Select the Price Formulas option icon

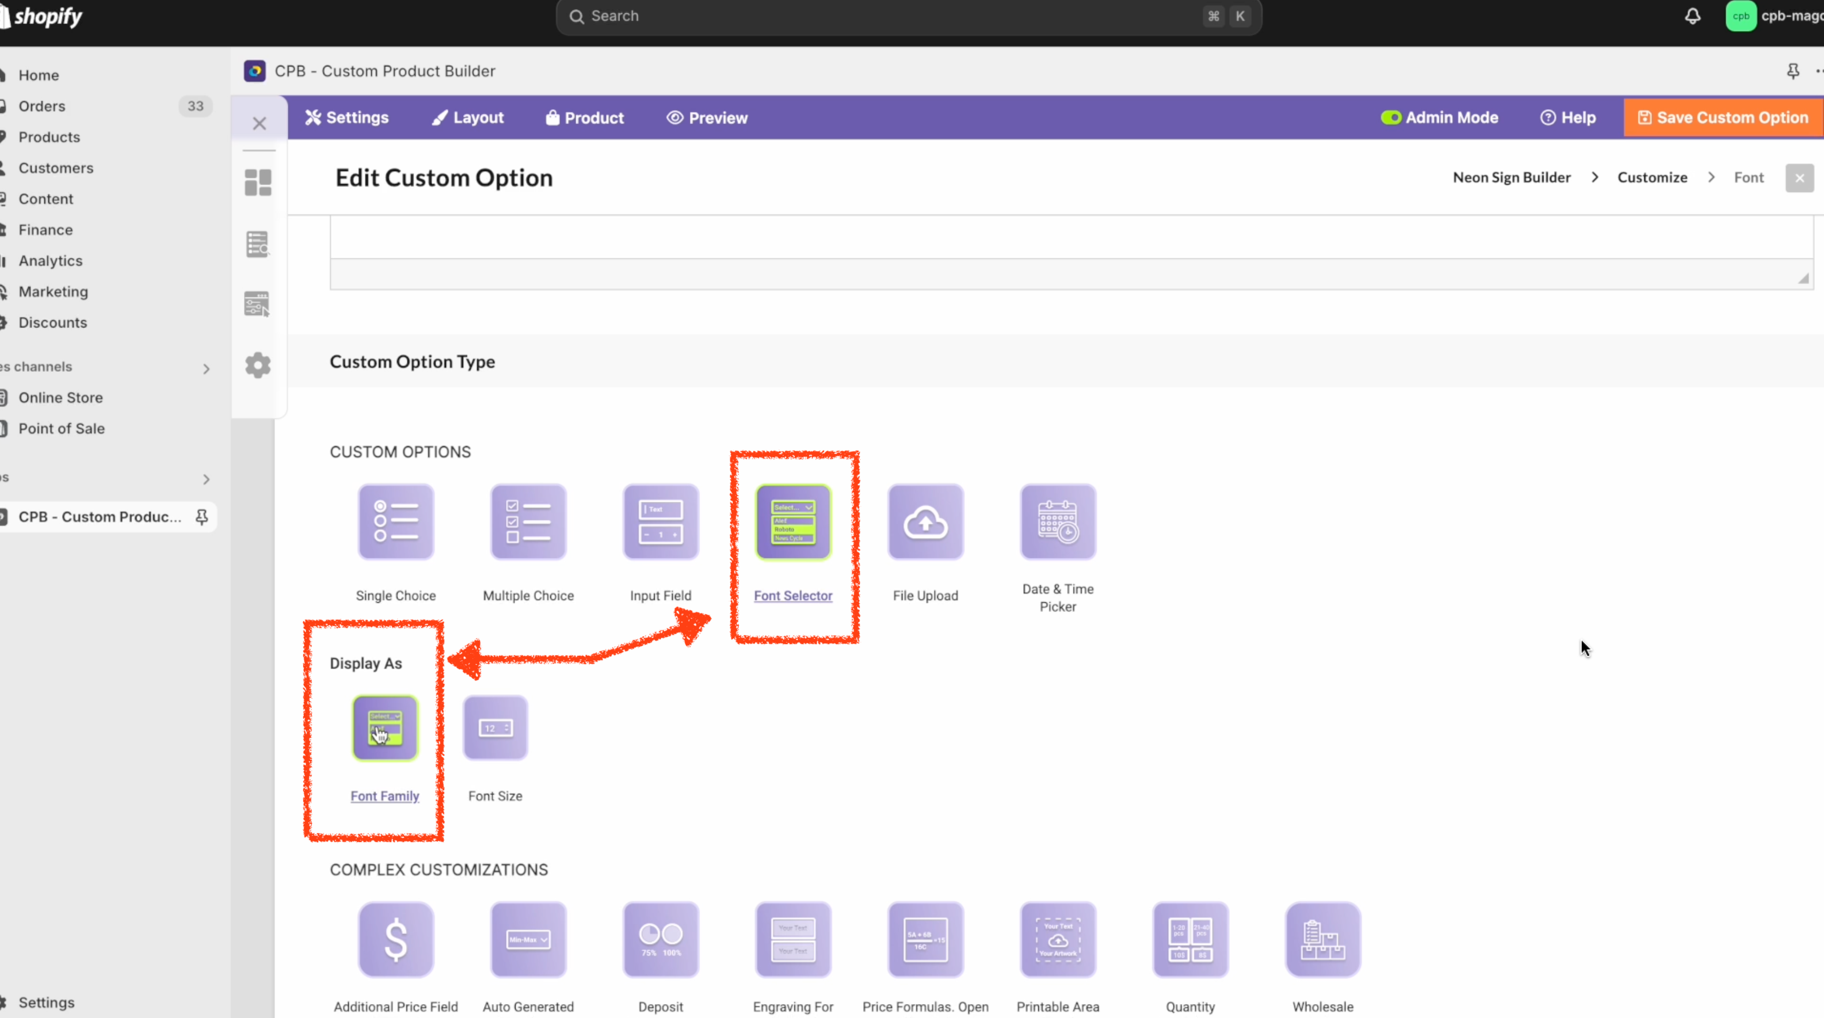point(925,939)
